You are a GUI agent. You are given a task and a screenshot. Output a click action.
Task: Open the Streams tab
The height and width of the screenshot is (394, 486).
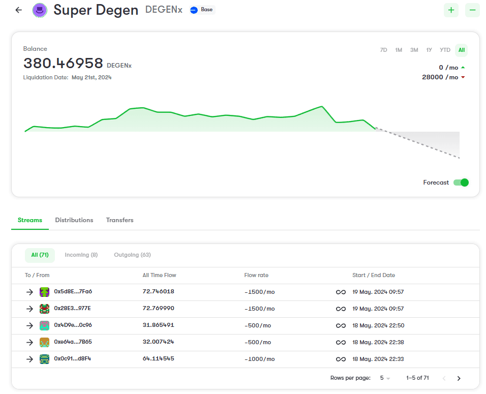point(30,220)
